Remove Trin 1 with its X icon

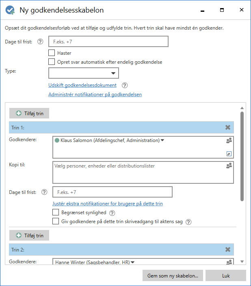pos(227,127)
